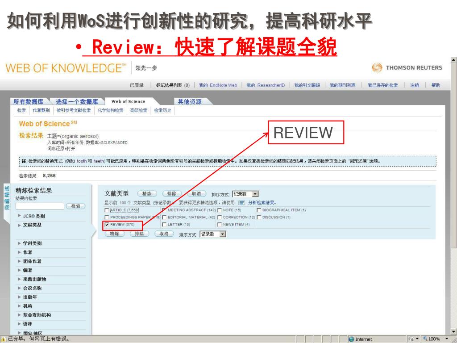Check the NOTE (16) checkbox
Screen dimensions: 457x343
click(x=220, y=210)
